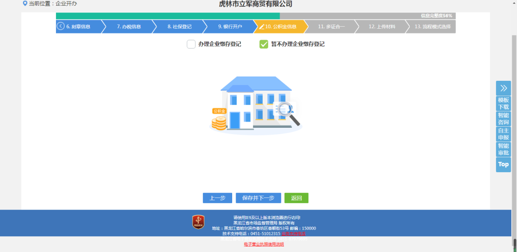The width and height of the screenshot is (517, 252).
Task: Open step 7. 办税信息
Action: point(129,27)
